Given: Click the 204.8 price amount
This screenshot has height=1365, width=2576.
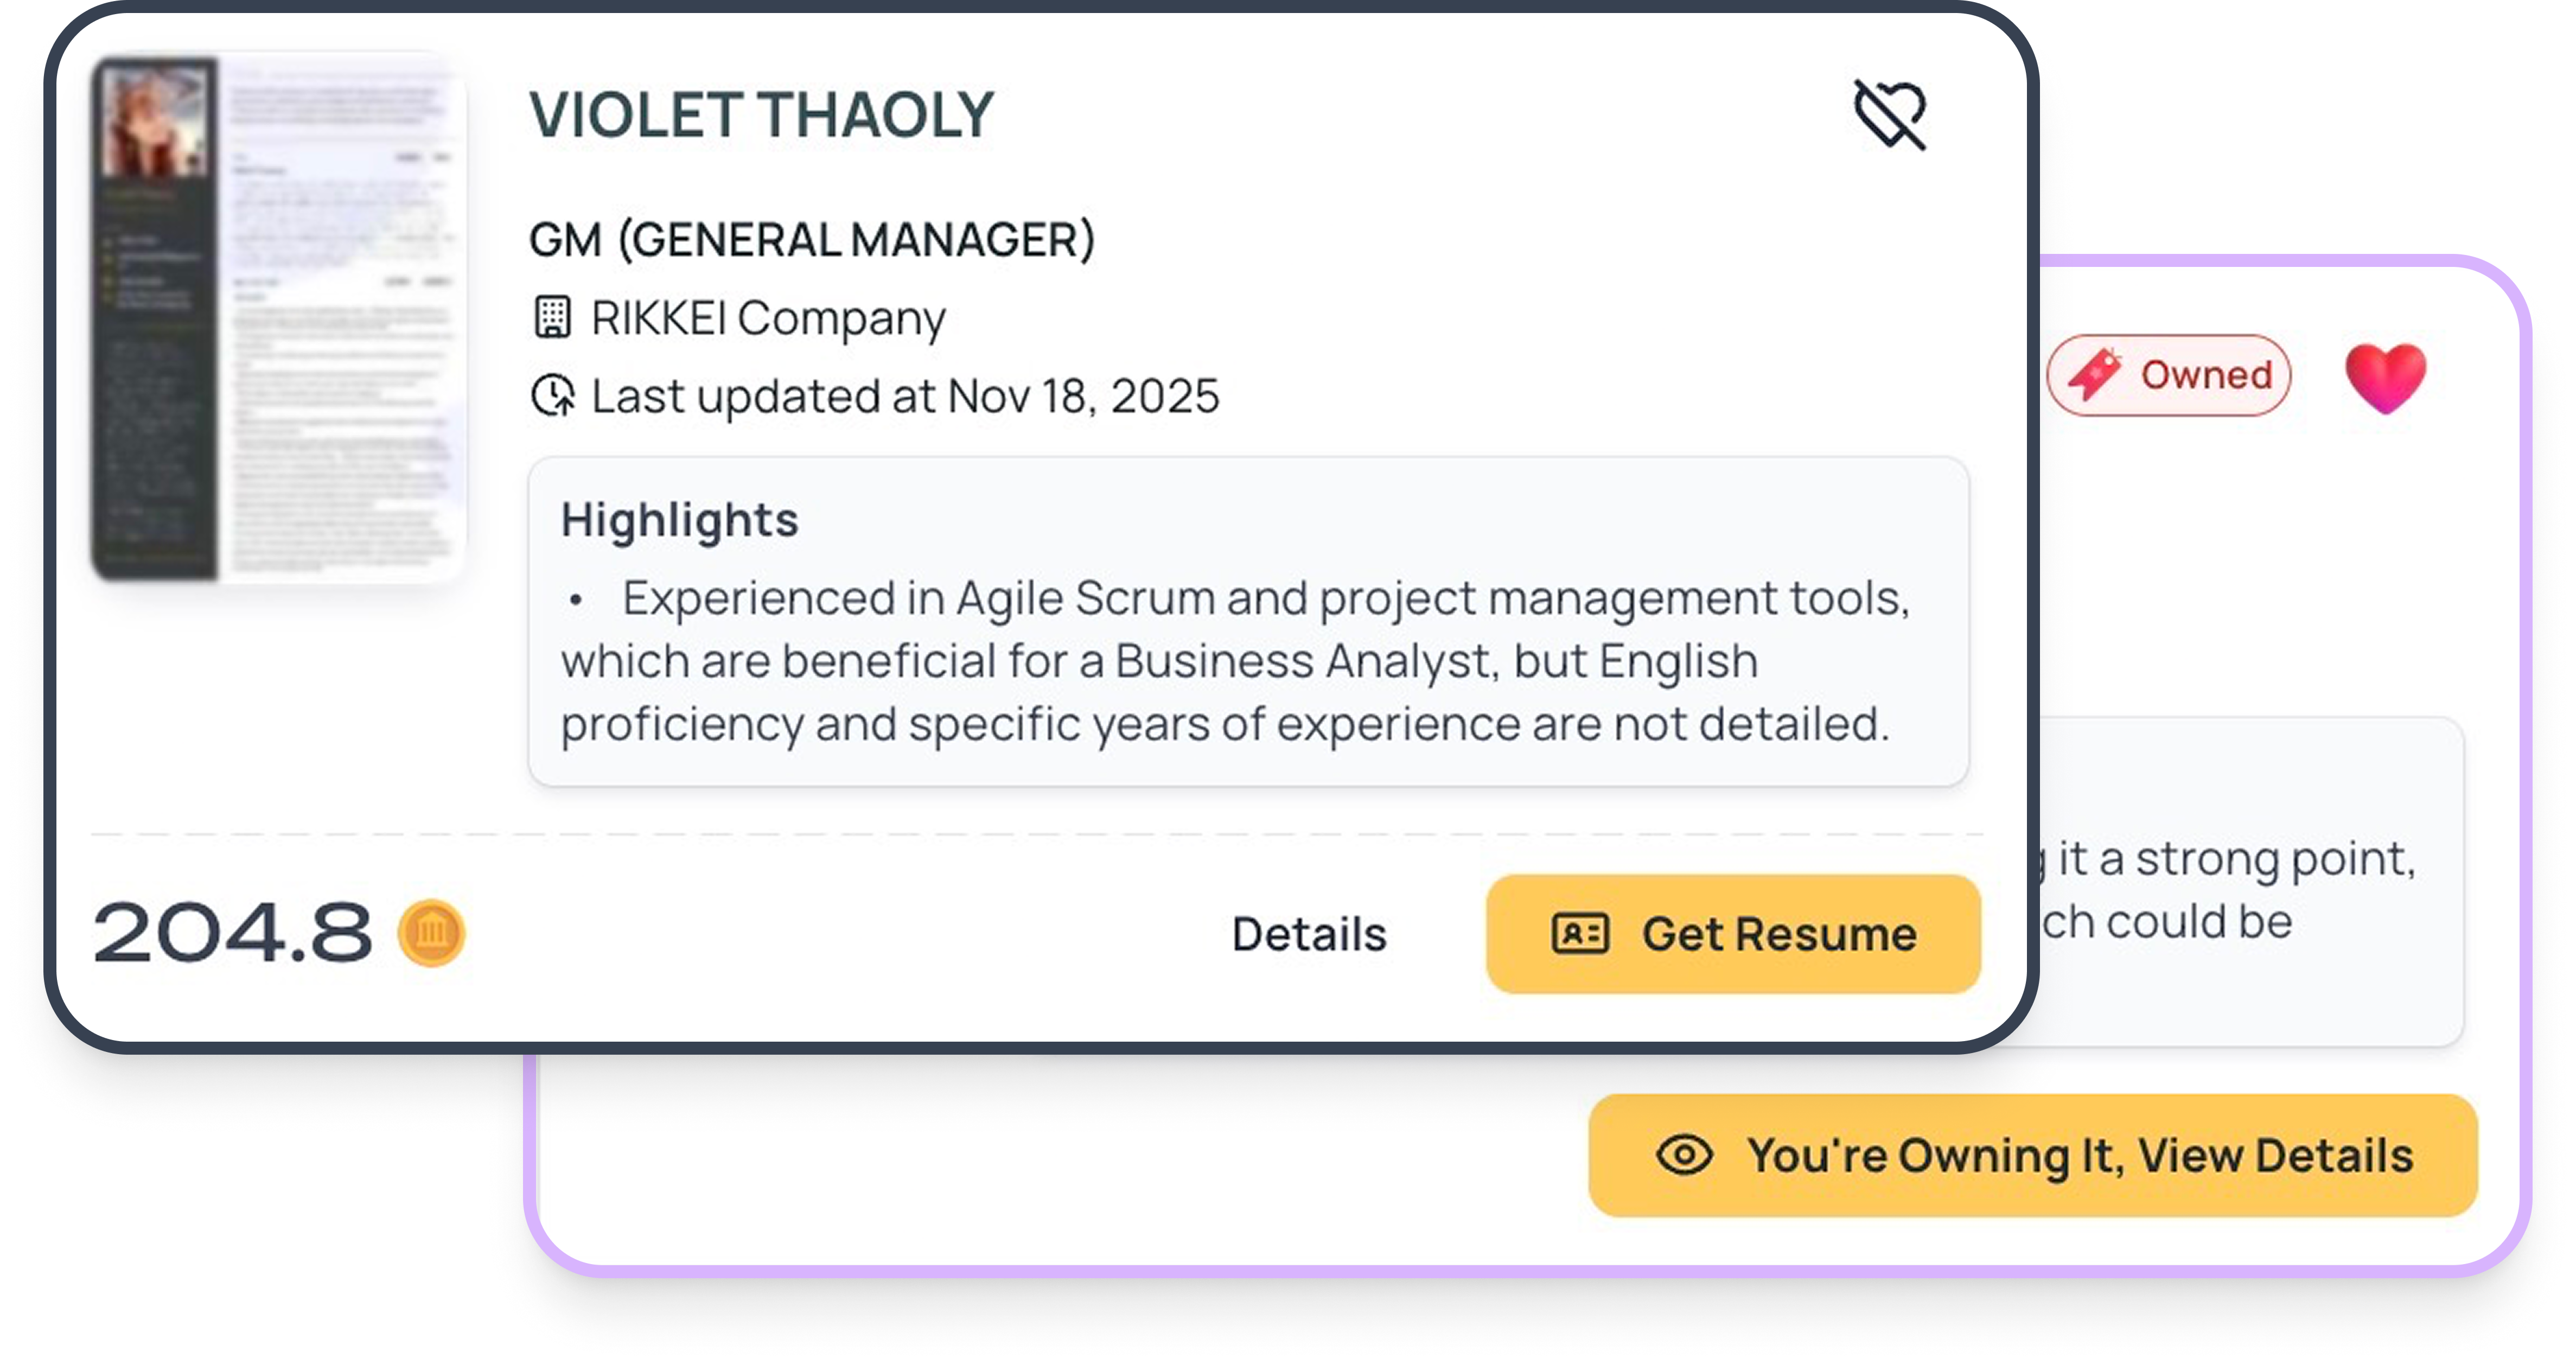Looking at the screenshot, I should coord(232,933).
